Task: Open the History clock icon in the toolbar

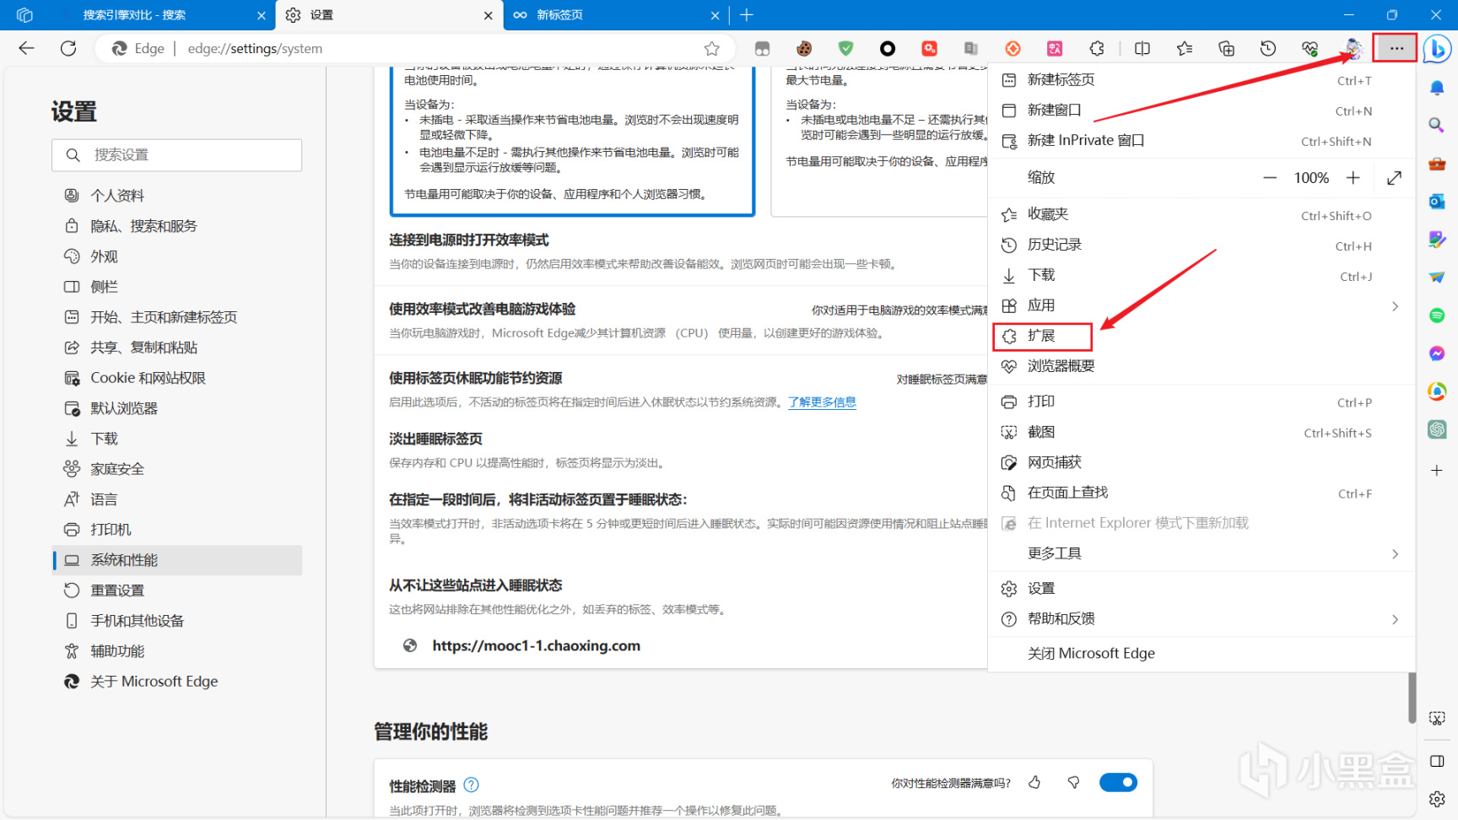Action: click(1268, 49)
